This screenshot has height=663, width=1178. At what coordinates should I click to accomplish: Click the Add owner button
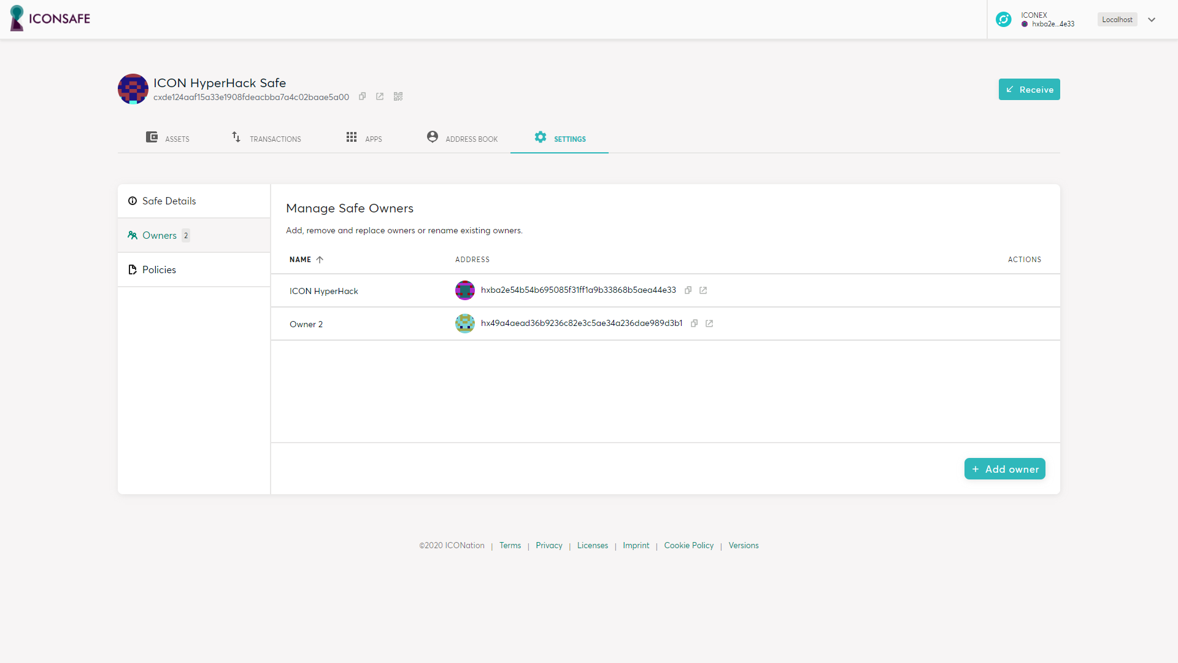coord(1004,469)
